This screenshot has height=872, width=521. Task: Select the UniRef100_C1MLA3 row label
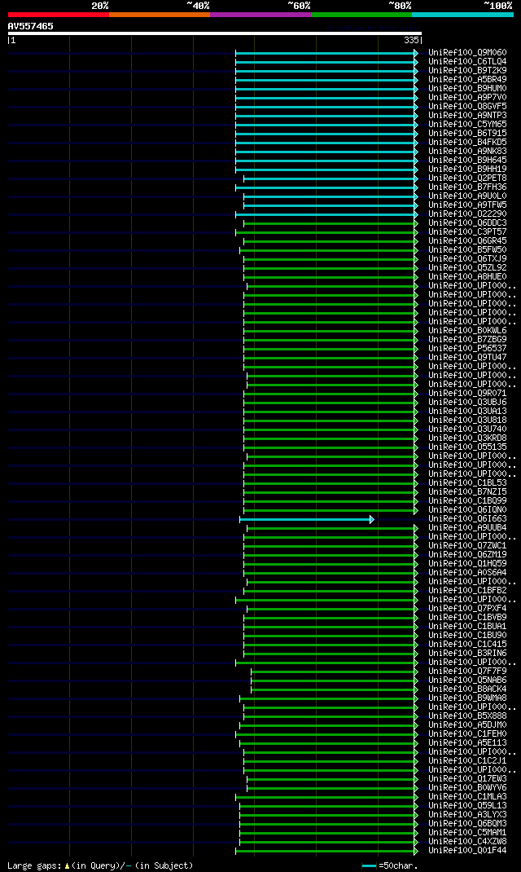[x=467, y=797]
